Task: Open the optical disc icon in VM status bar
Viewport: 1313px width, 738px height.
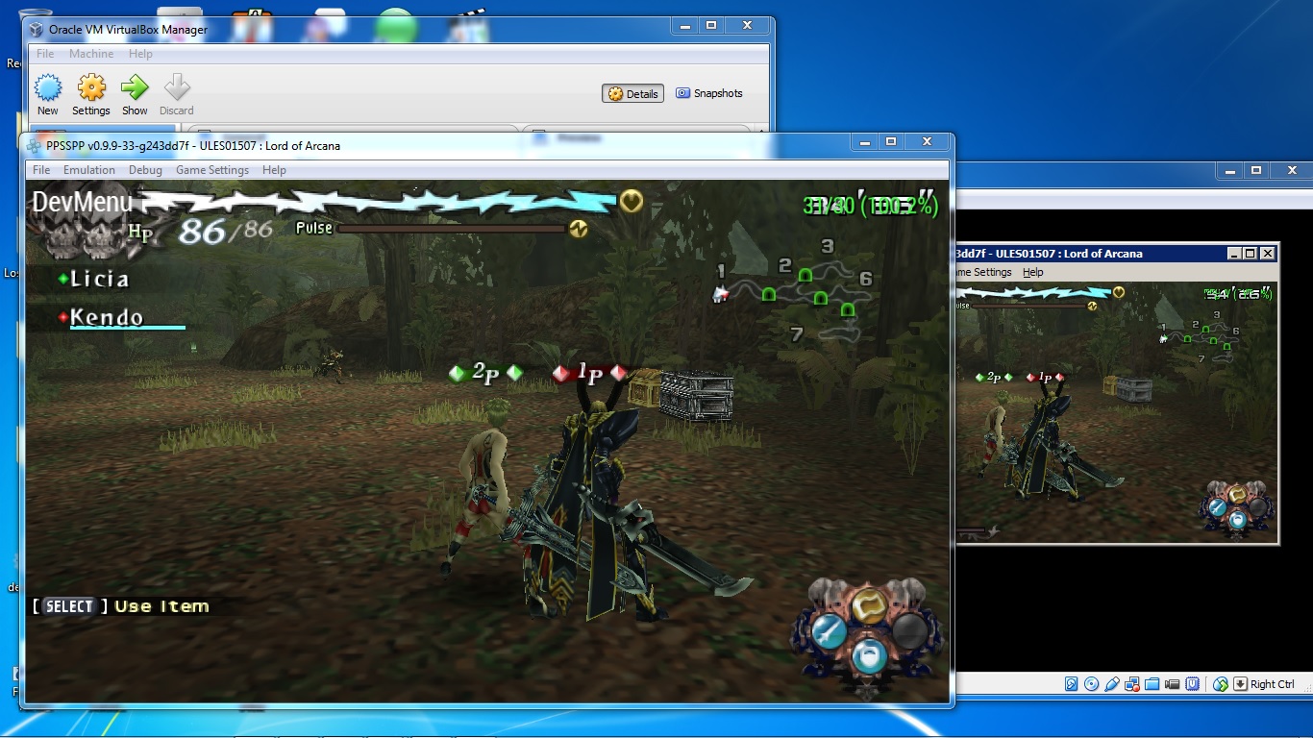Action: click(x=1091, y=684)
